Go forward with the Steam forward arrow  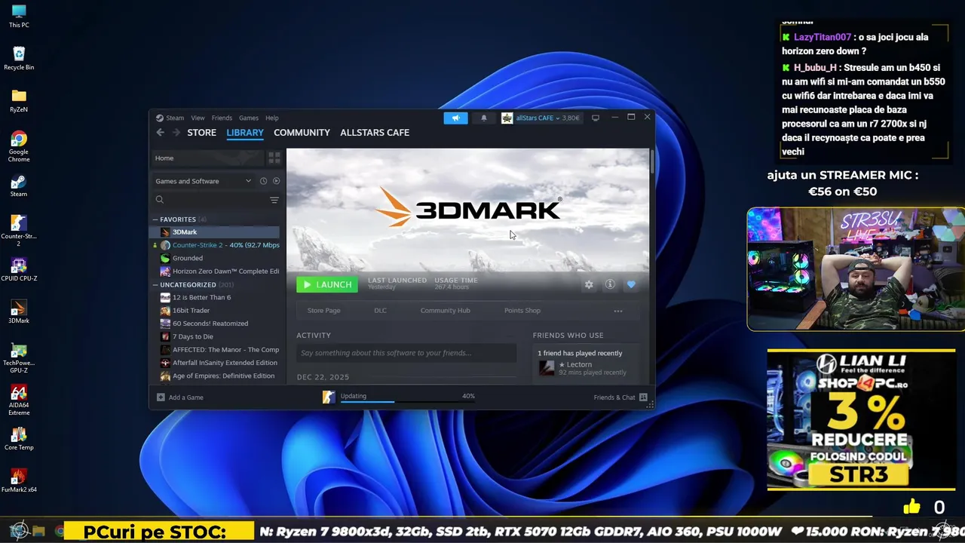[176, 133]
